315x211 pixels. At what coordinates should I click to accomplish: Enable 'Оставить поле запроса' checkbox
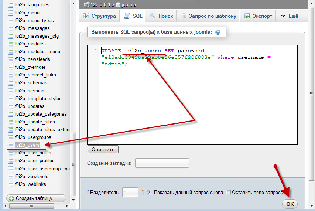pos(228,192)
